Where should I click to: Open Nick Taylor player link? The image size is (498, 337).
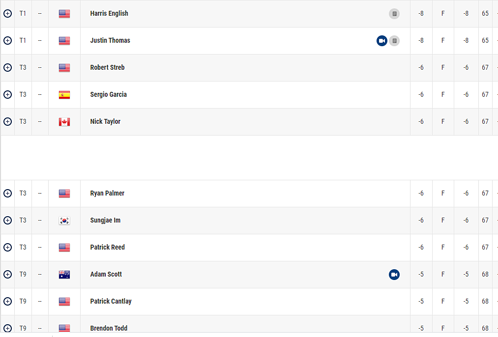tap(105, 122)
